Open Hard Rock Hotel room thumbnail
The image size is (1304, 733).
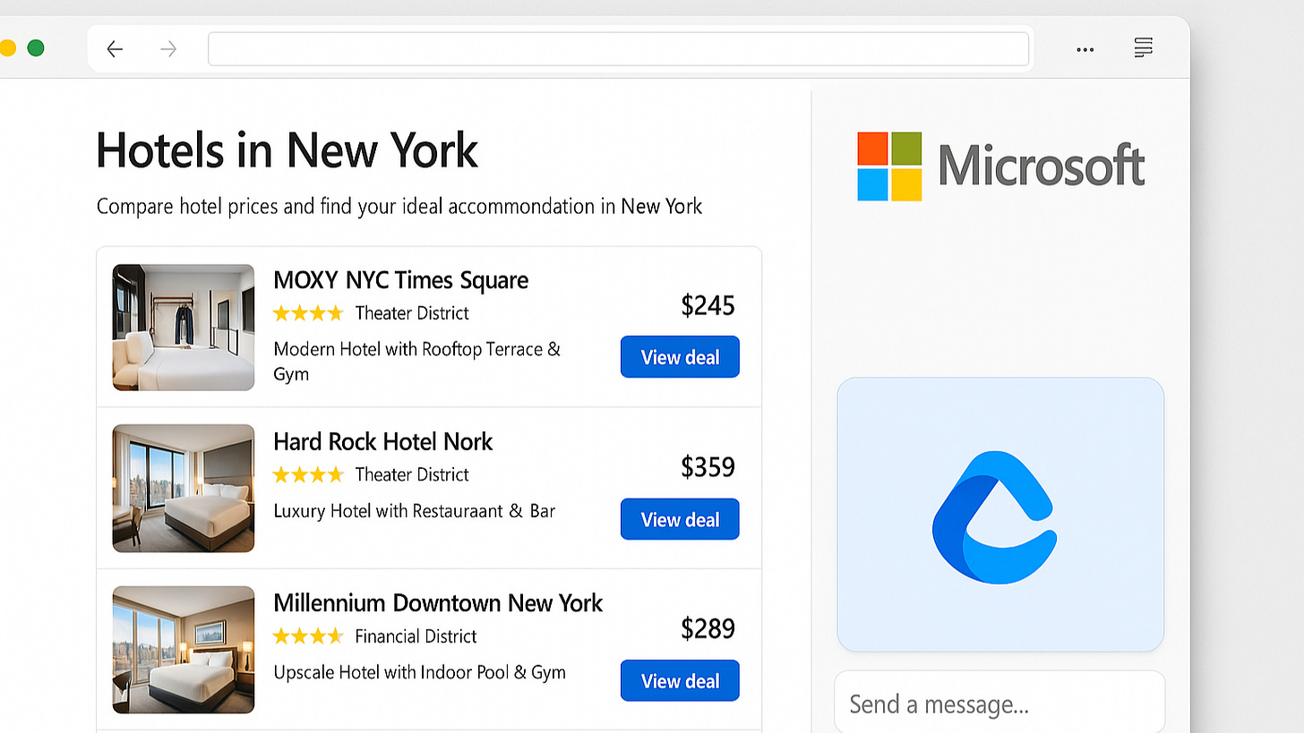click(x=184, y=489)
